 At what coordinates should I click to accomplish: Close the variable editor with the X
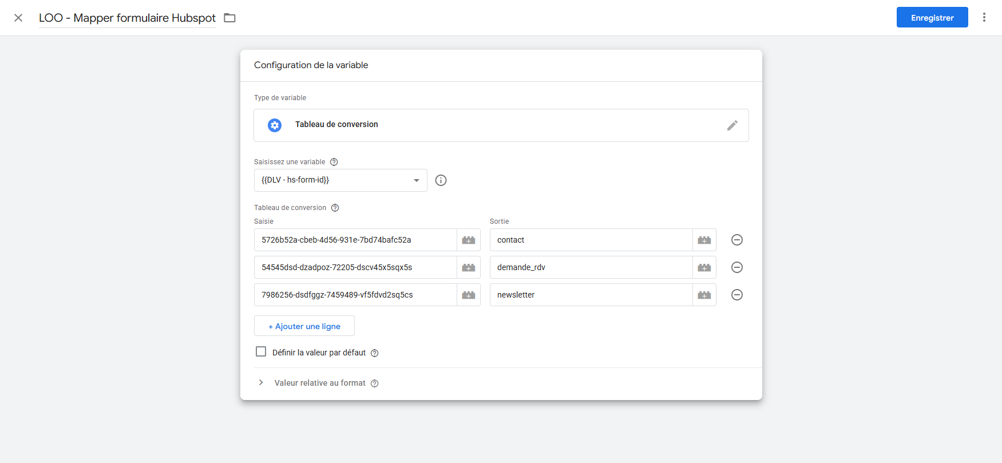[x=18, y=18]
